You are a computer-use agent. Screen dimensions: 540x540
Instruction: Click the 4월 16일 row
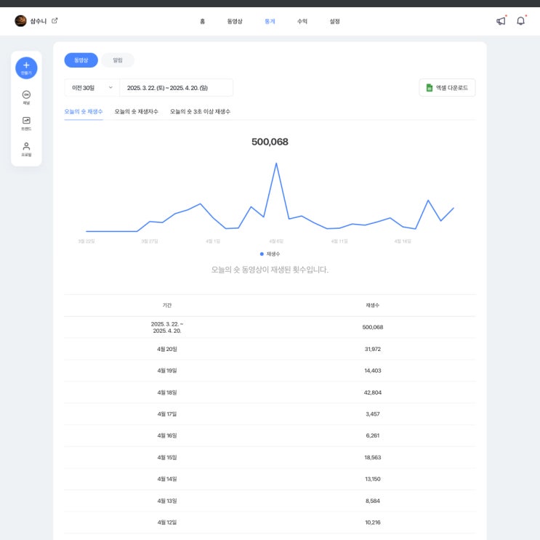(x=270, y=435)
